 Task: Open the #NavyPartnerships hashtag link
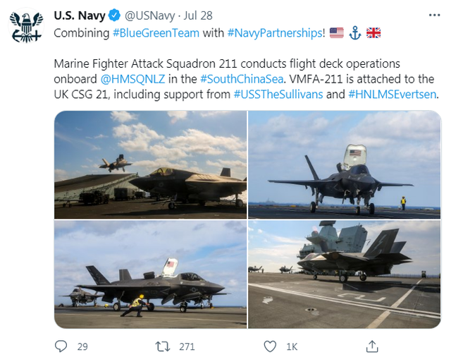(275, 32)
